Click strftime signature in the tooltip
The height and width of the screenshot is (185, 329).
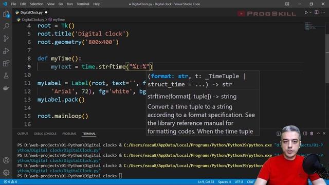pyautogui.click(x=192, y=97)
